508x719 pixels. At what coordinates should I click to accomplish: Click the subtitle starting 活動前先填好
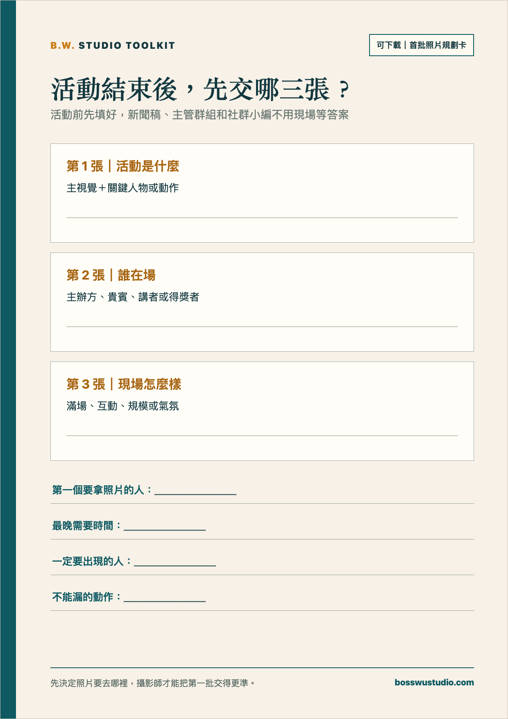click(x=200, y=115)
